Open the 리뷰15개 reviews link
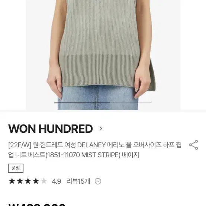Image resolution: width=206 pixels, height=206 pixels. pos(78,181)
